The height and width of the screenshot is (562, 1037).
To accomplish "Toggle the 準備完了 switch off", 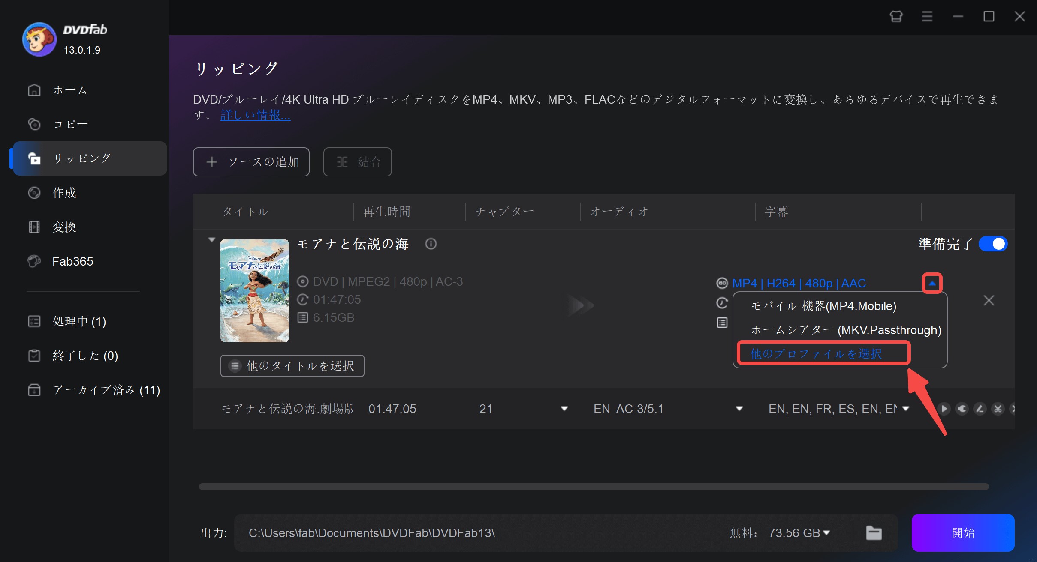I will tap(993, 244).
